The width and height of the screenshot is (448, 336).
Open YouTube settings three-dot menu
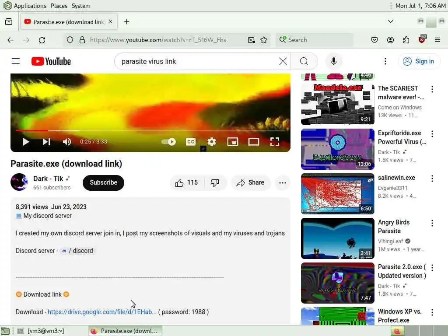(385, 61)
